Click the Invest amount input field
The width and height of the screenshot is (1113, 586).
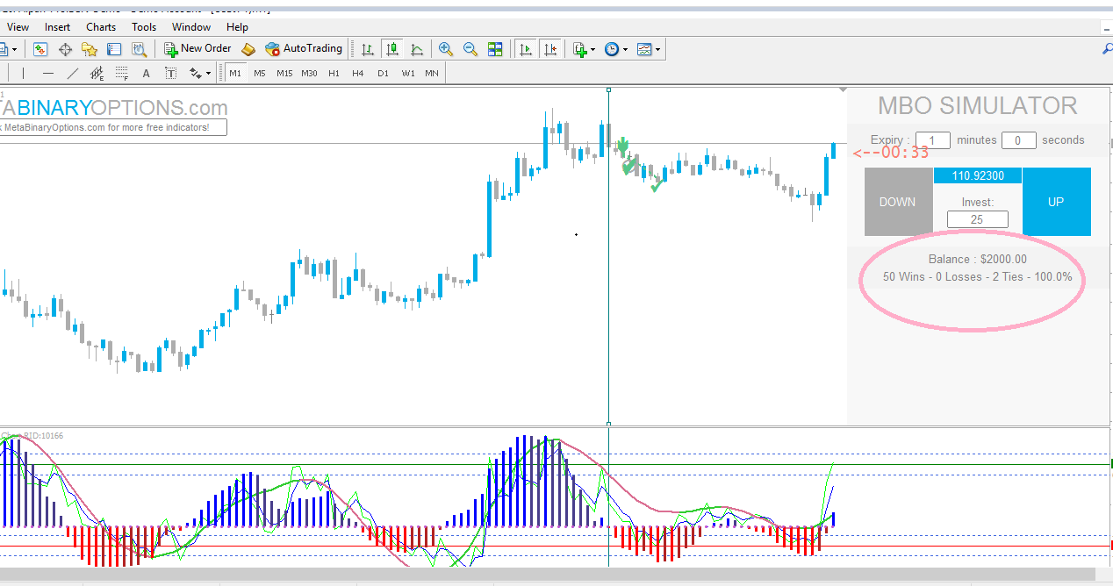[977, 219]
